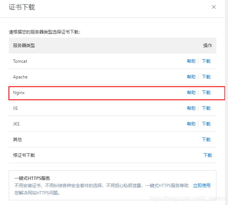Screen dimensions: 228x205
Task: Open 帮助 link for IIS
Action: click(x=191, y=108)
